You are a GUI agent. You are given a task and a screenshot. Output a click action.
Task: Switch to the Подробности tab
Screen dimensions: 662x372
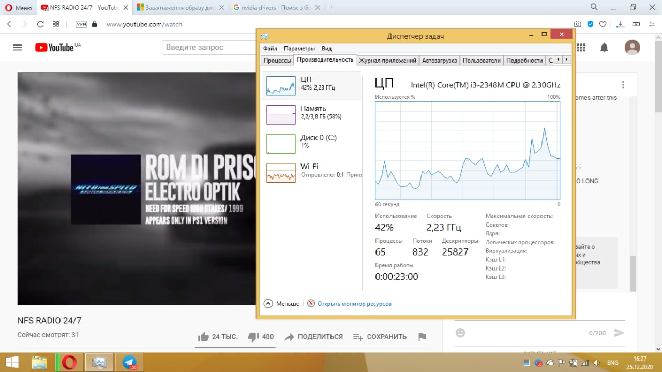point(524,61)
